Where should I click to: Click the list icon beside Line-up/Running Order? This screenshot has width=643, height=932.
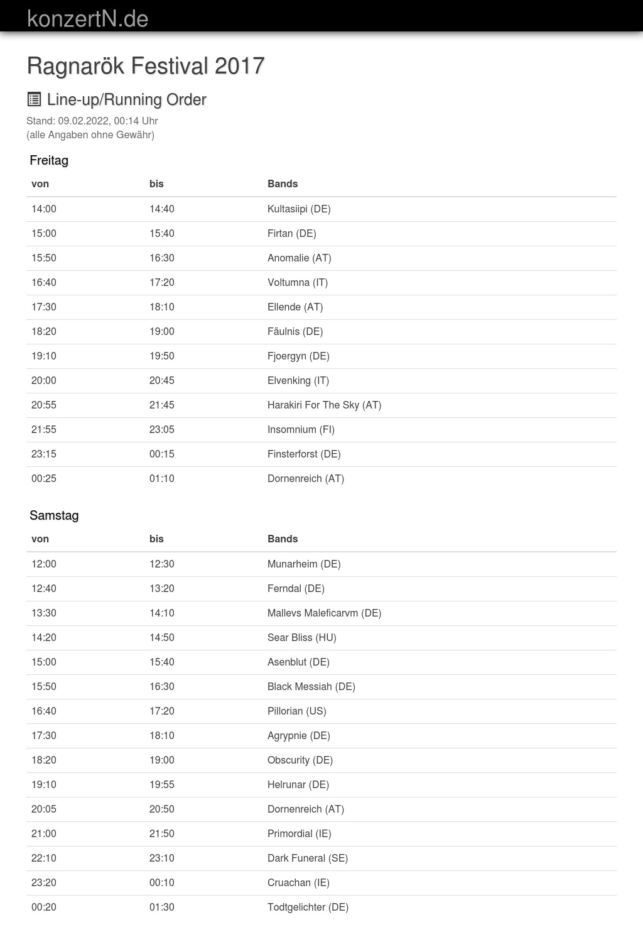34,99
